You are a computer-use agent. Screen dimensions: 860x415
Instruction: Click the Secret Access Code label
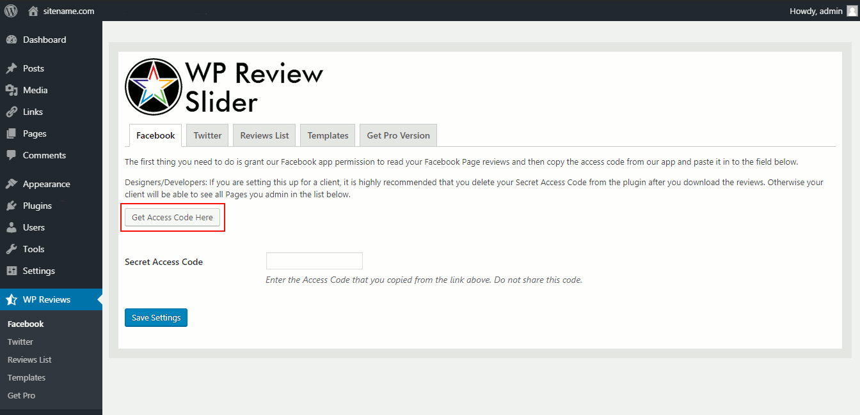164,262
